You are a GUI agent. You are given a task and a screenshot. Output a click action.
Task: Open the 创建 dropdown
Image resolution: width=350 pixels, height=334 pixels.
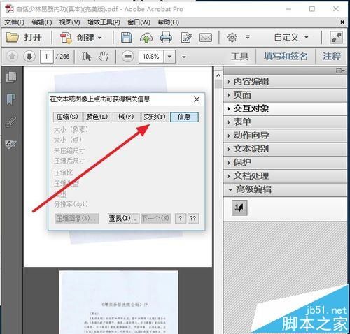click(x=81, y=38)
